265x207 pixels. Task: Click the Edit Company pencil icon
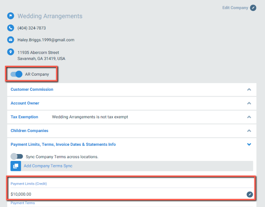pos(253,8)
